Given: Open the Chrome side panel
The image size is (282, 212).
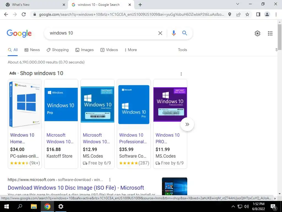Looking at the screenshot, I should click(x=258, y=14).
